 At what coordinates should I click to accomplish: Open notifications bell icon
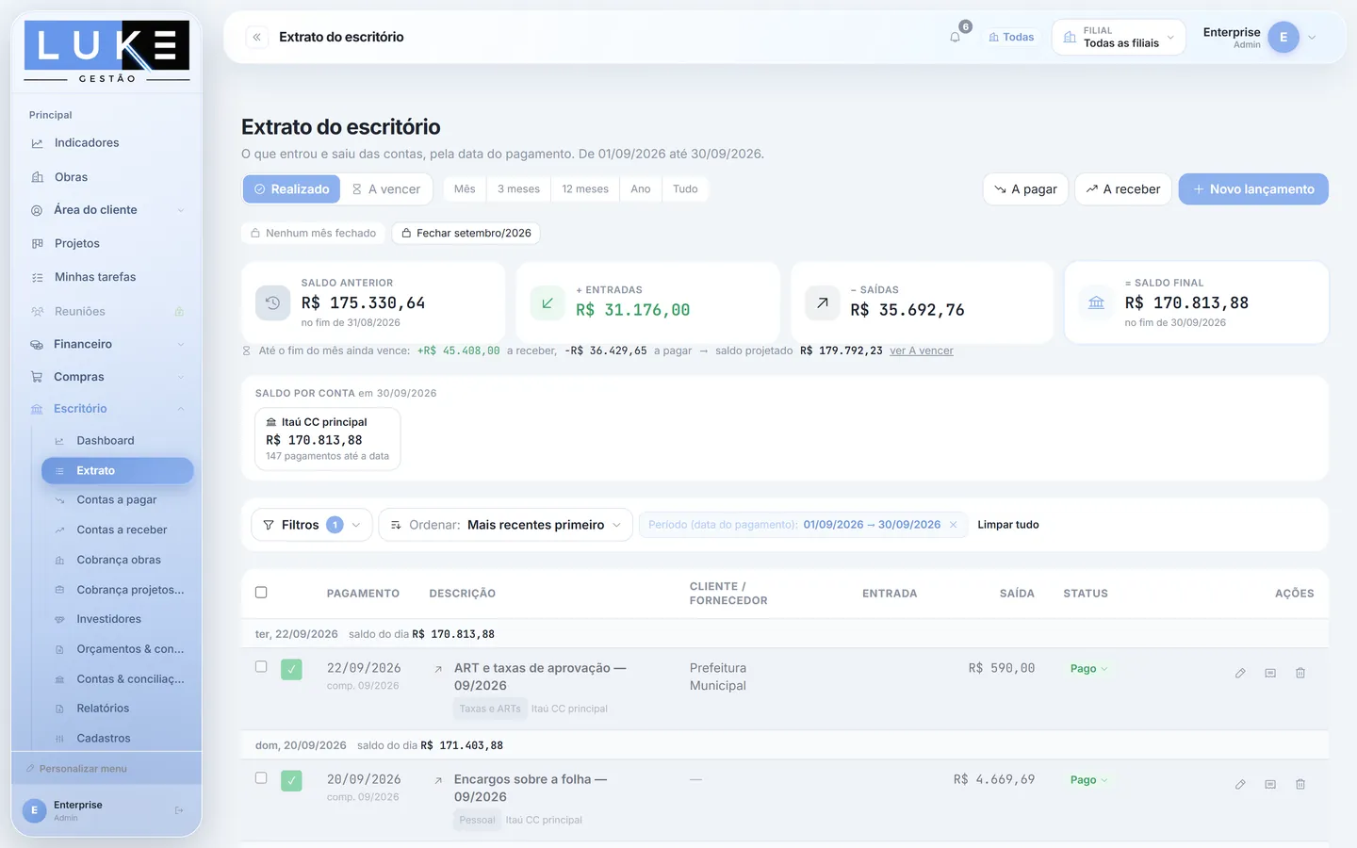[x=956, y=37]
